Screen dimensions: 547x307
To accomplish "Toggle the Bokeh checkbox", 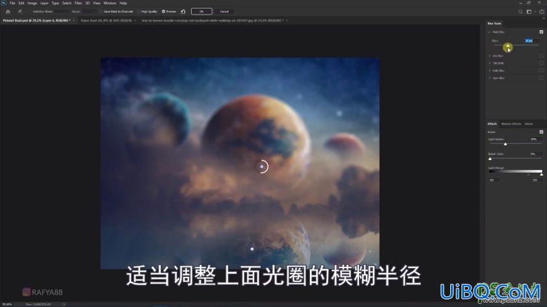I will (x=541, y=132).
